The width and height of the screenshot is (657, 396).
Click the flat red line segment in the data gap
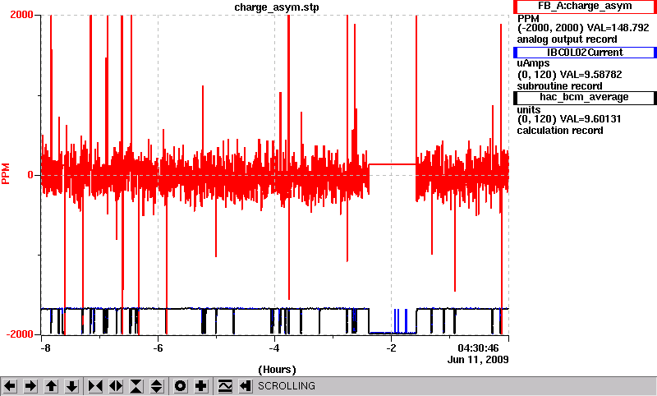coord(393,164)
